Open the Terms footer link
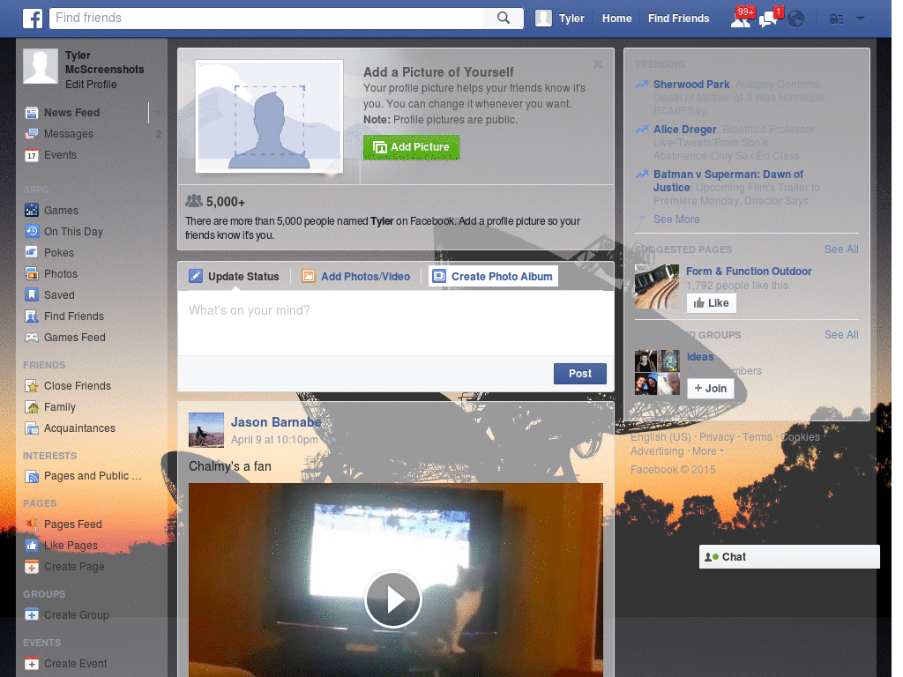This screenshot has height=677, width=903. tap(757, 437)
